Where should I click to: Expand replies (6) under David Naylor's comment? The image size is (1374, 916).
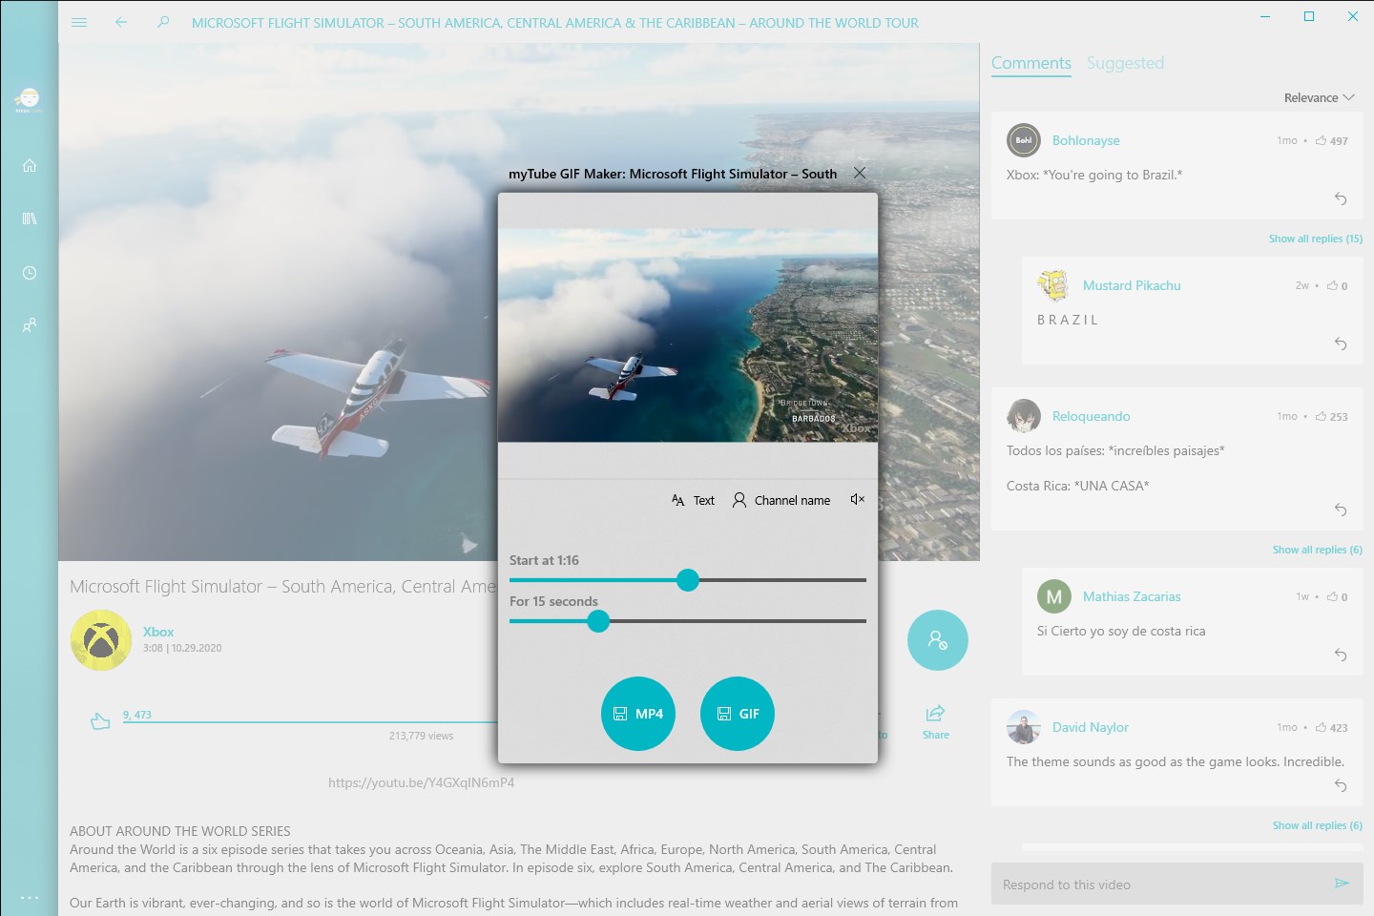click(x=1317, y=825)
